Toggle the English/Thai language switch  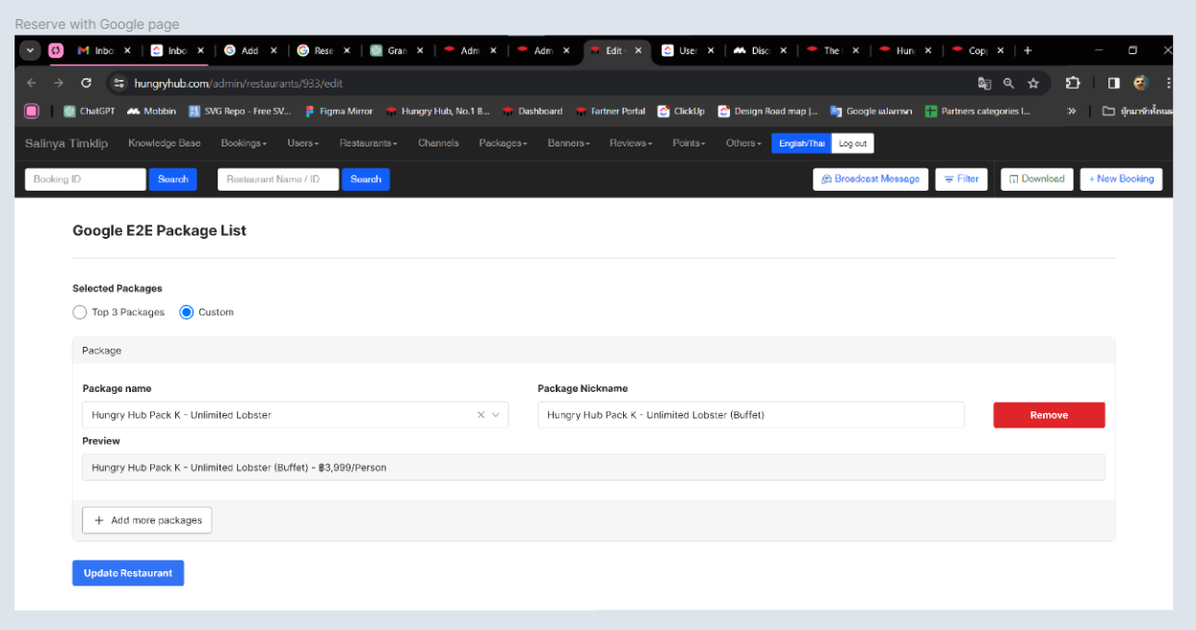(x=801, y=144)
